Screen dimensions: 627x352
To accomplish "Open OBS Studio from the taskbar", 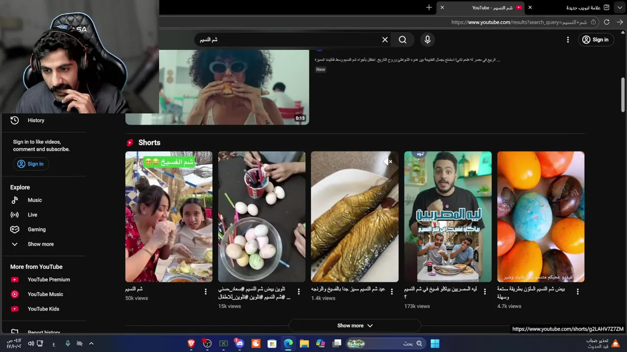I will [207, 344].
